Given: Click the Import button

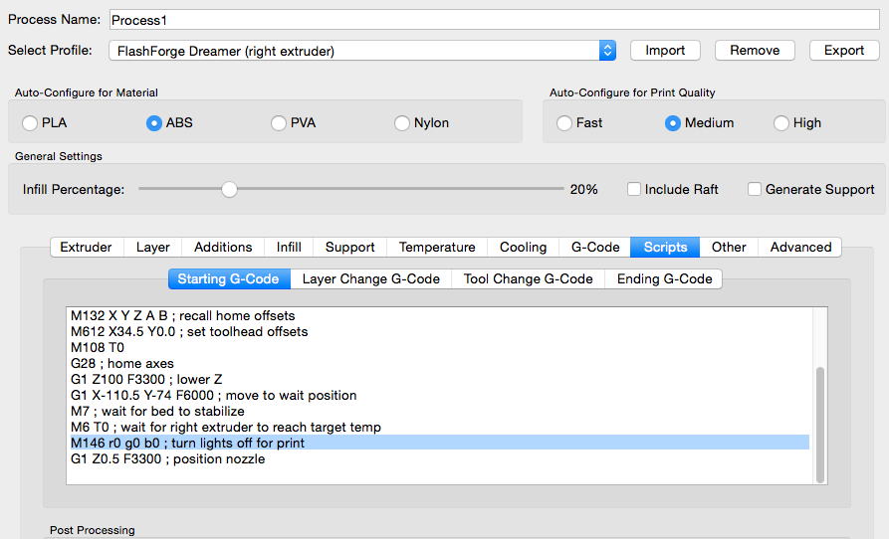Looking at the screenshot, I should tap(665, 51).
